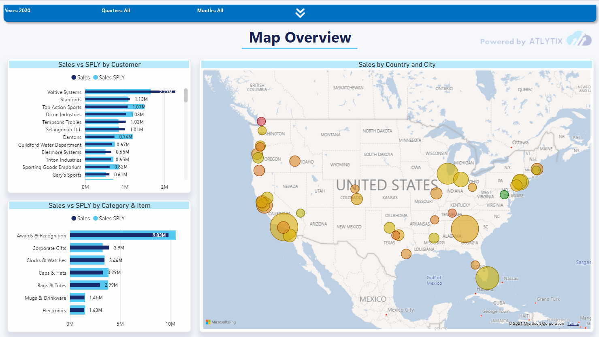Click the large bubble over Florida
This screenshot has width=599, height=337.
pyautogui.click(x=487, y=278)
